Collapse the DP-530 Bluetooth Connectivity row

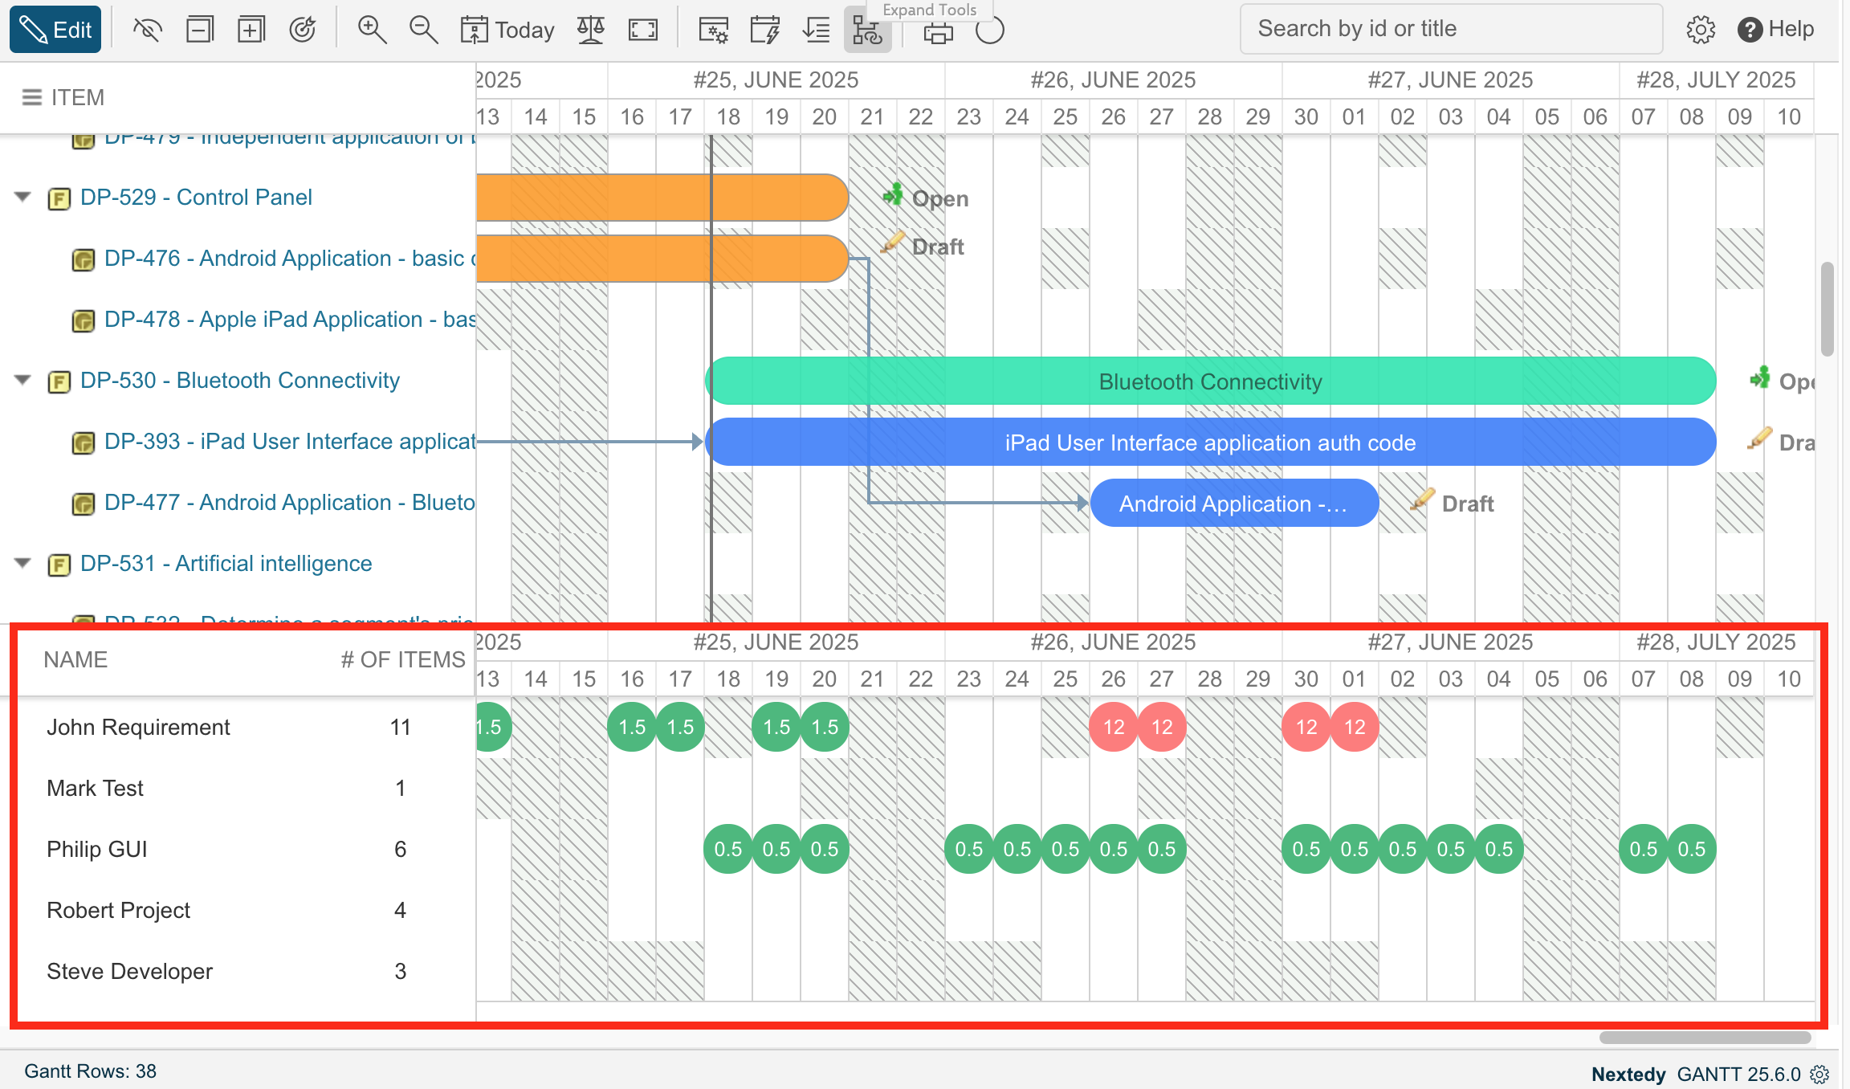pos(23,380)
